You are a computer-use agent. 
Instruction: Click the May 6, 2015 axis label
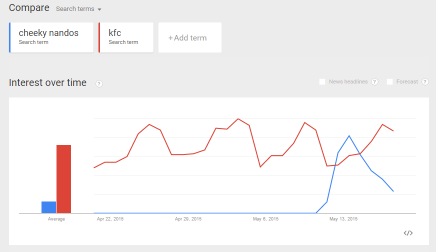point(266,219)
